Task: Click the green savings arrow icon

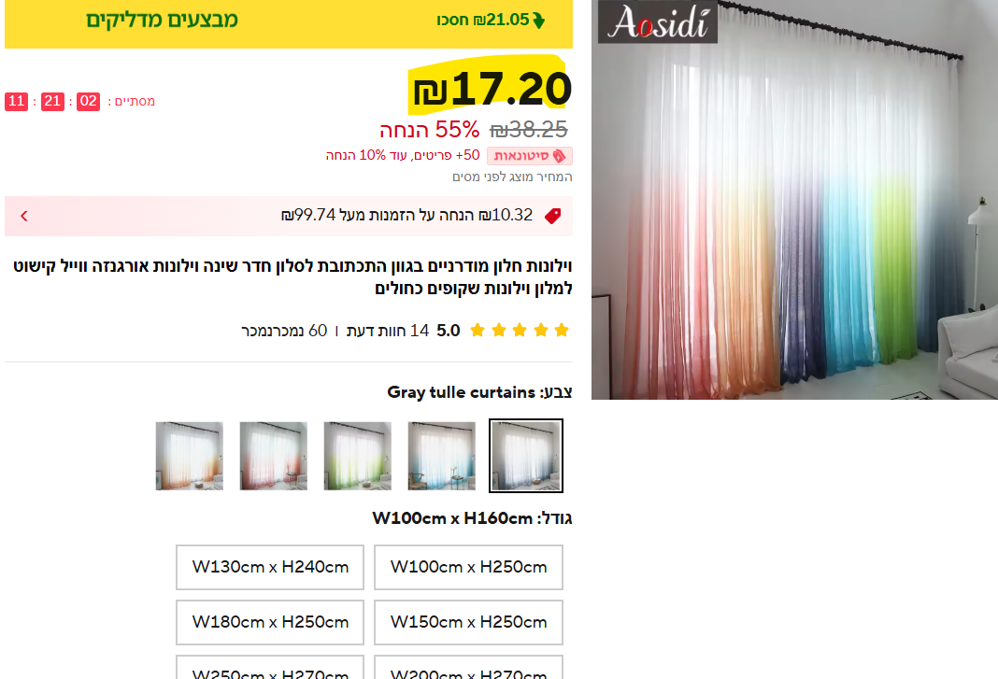Action: pos(539,21)
